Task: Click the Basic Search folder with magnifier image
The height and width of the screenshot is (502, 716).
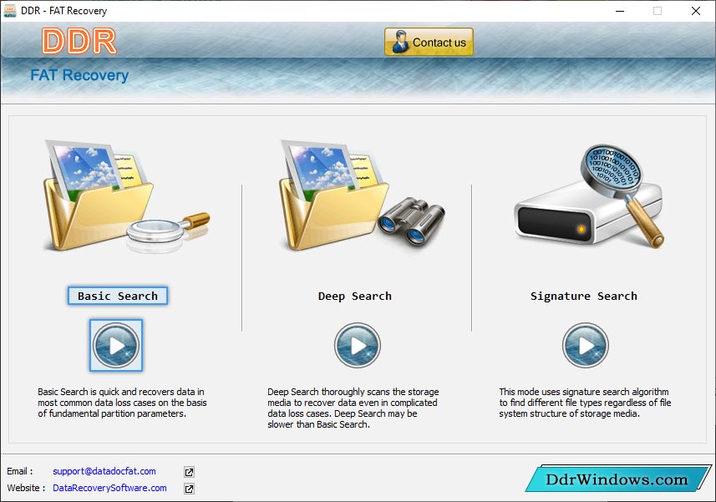Action: [126, 196]
